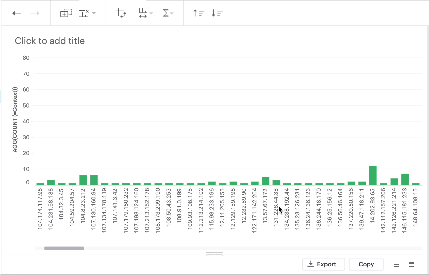The width and height of the screenshot is (429, 275).
Task: Select the swap axes tool
Action: point(121,13)
